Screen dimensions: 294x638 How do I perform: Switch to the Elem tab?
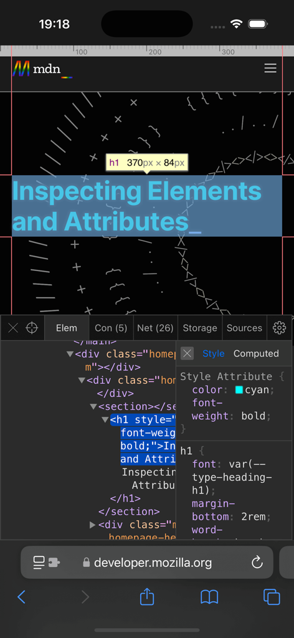[66, 328]
